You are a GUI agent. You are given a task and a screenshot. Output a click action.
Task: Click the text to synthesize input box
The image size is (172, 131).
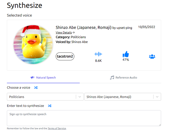84,118
